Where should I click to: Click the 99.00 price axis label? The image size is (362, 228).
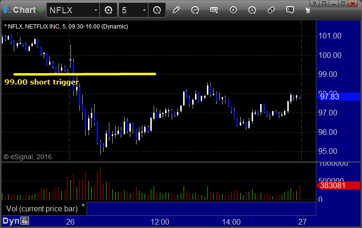coord(328,74)
